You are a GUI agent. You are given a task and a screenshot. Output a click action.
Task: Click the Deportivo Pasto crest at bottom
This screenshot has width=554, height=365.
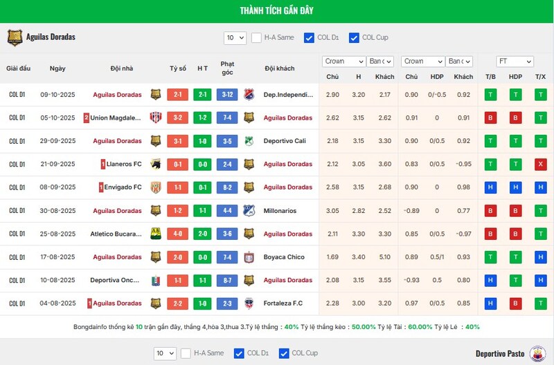coord(536,354)
